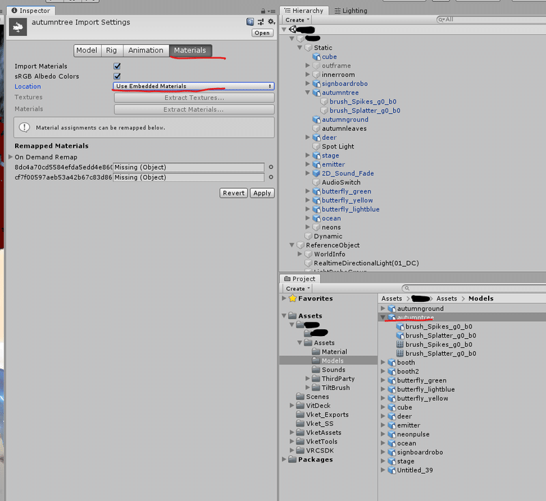This screenshot has width=546, height=501.
Task: Click the object picker circle for cf7f0059 material
Action: [x=271, y=177]
